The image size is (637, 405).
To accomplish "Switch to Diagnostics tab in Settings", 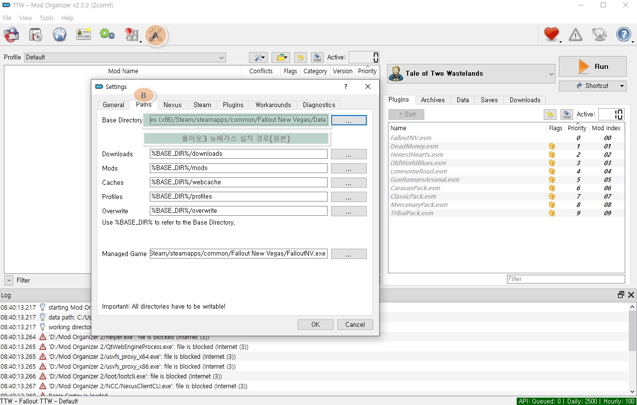I will pos(319,105).
